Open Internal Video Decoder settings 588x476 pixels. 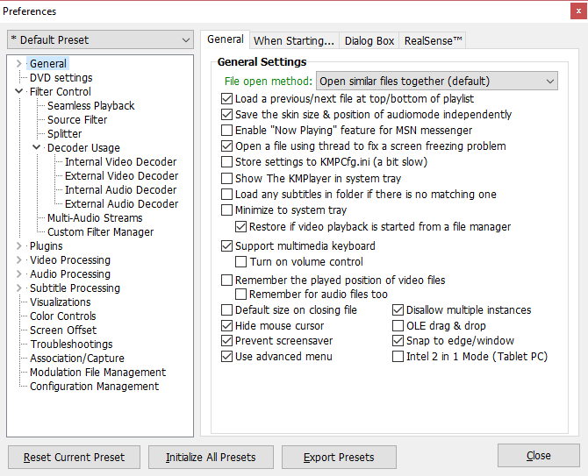pyautogui.click(x=120, y=162)
